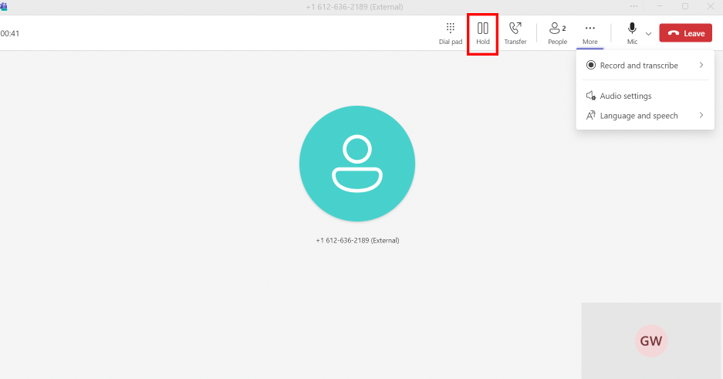Viewport: 723px width, 379px height.
Task: Mute the Mic
Action: pyautogui.click(x=632, y=34)
